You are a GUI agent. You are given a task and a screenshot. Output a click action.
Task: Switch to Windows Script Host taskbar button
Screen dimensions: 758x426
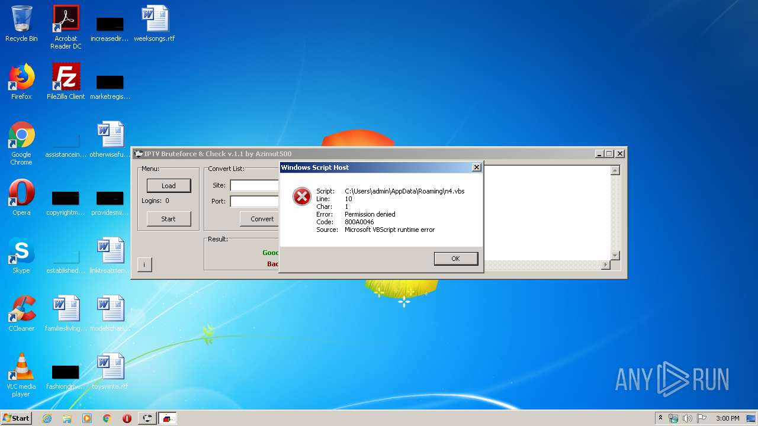click(x=167, y=418)
